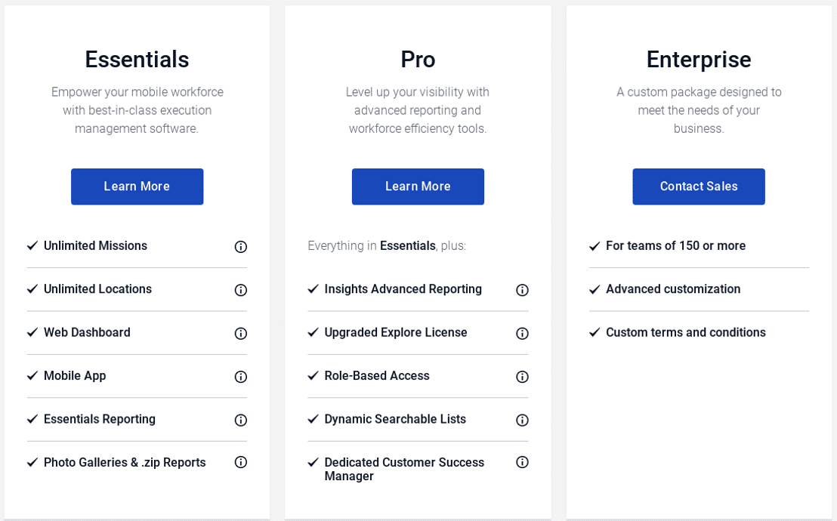837x521 pixels.
Task: Select the Essentials plan heading
Action: pos(137,59)
